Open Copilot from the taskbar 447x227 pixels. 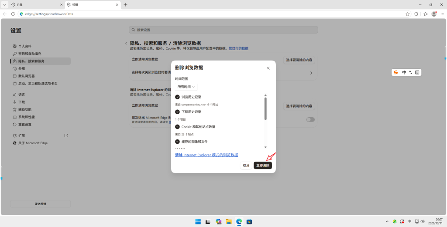[219, 221]
